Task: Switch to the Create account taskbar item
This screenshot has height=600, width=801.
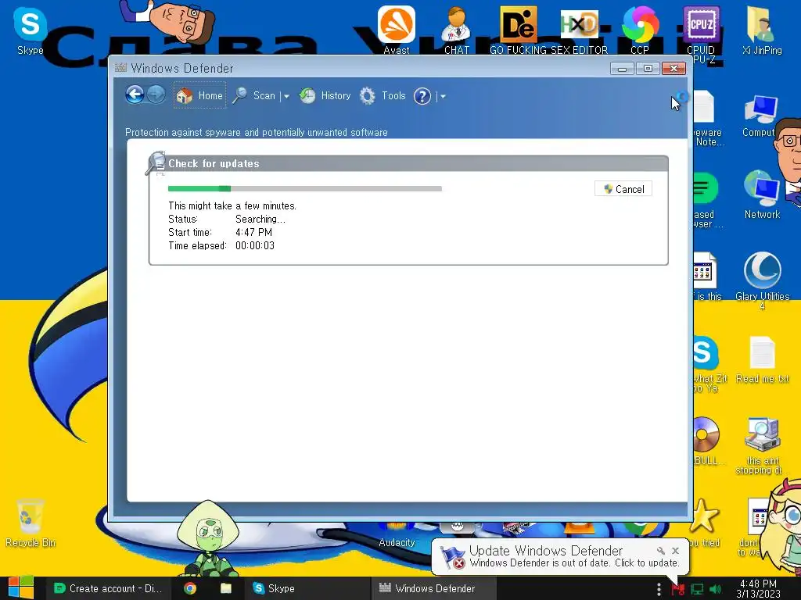Action: click(x=107, y=588)
